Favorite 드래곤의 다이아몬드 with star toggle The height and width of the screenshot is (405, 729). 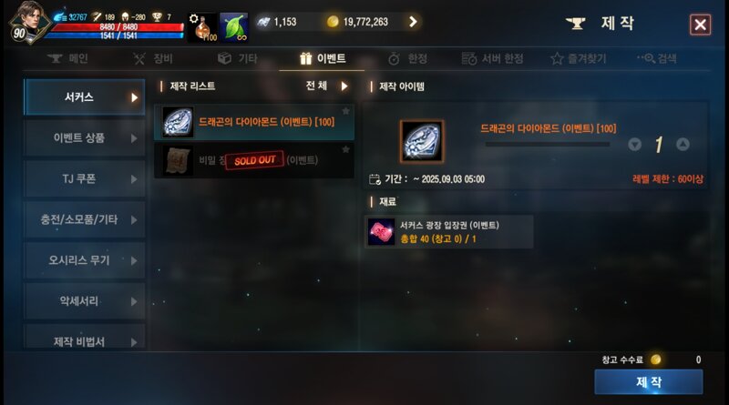coord(346,110)
